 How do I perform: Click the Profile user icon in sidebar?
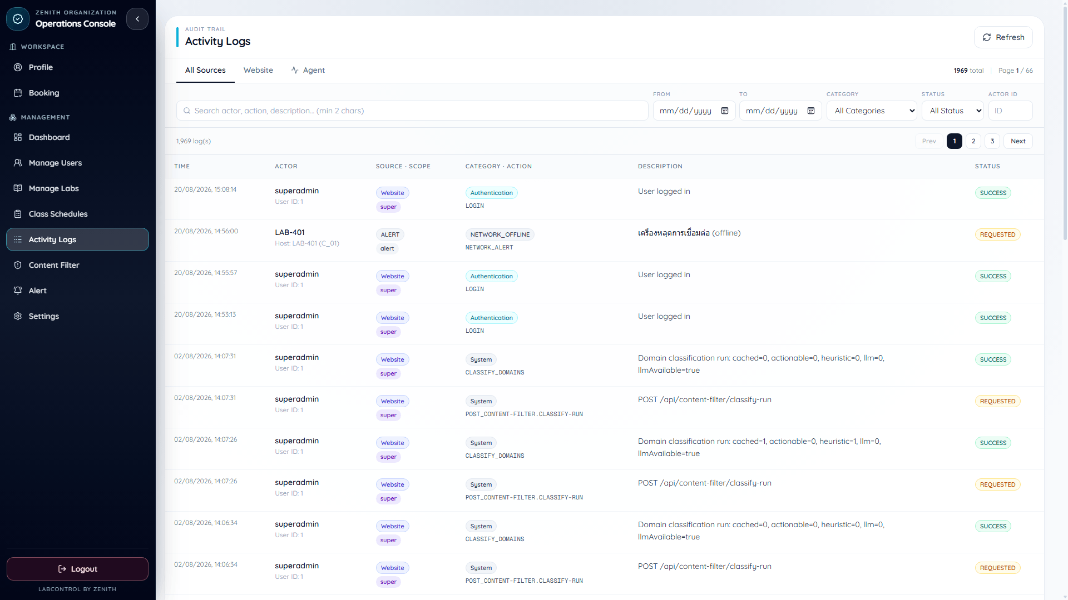[x=18, y=67]
